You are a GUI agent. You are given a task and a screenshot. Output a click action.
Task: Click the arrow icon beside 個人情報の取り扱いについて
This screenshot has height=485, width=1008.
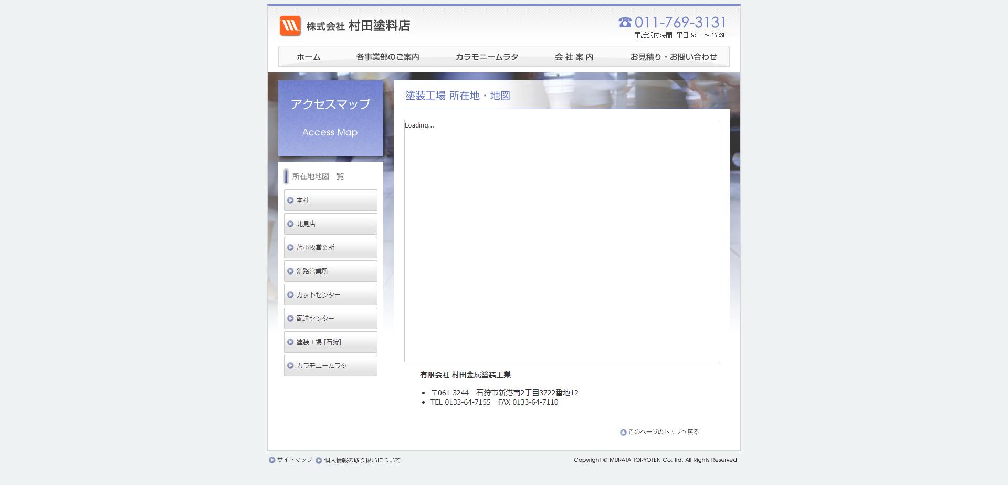pos(319,460)
